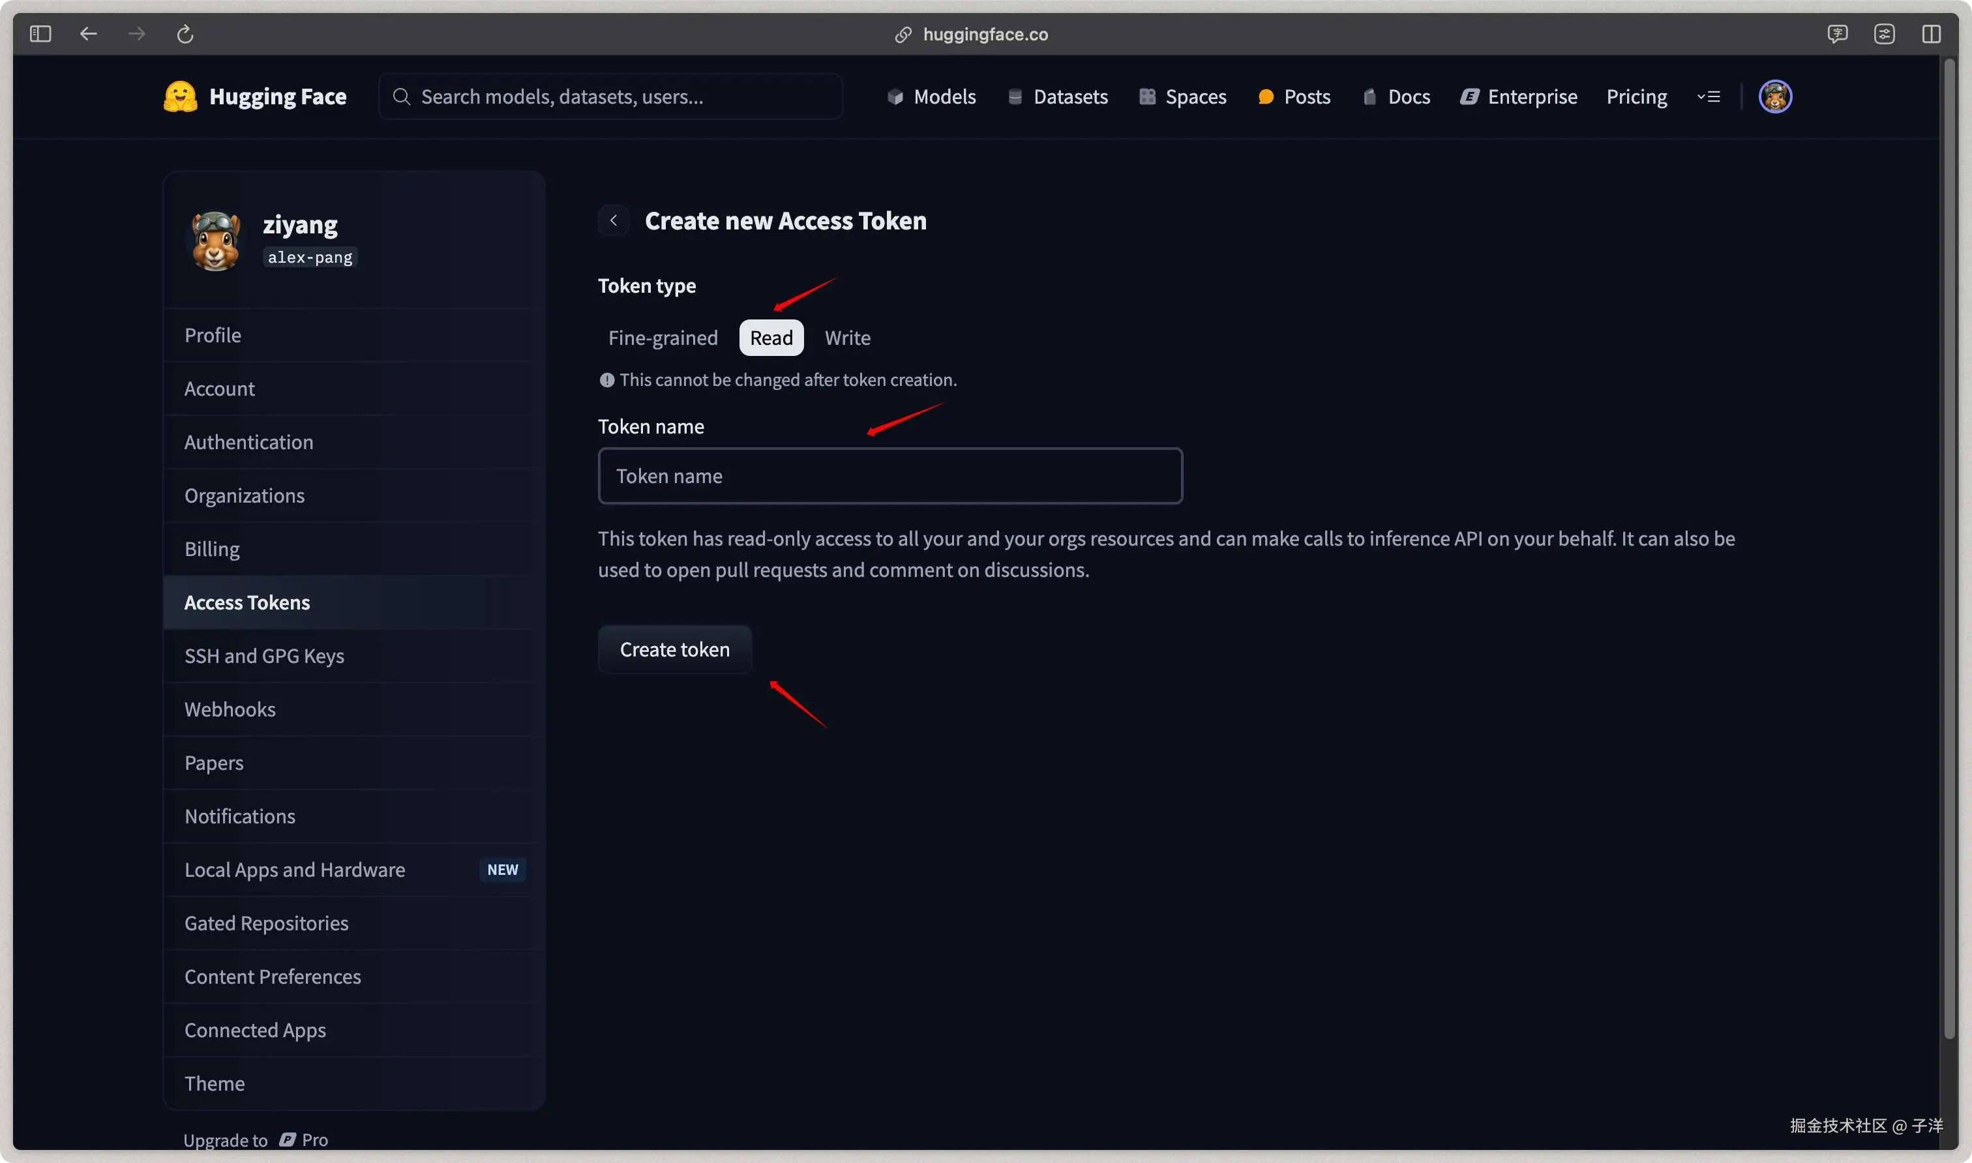
Task: Click the browser sidebar toggle icon
Action: (x=40, y=34)
